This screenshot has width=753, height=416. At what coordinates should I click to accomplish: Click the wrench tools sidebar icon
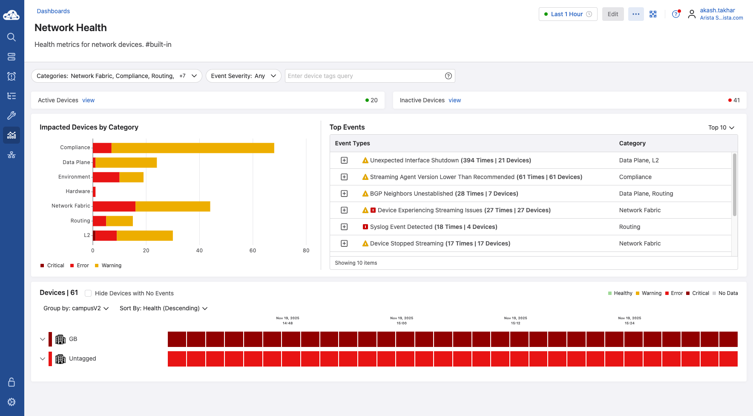(x=11, y=116)
